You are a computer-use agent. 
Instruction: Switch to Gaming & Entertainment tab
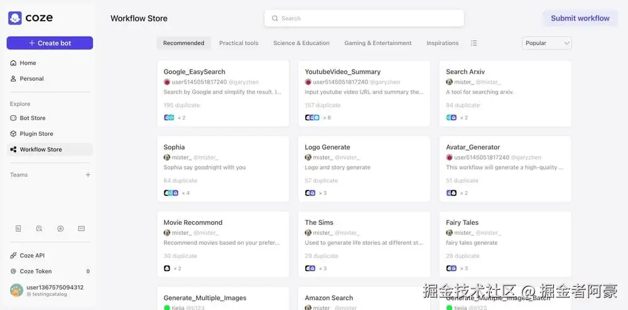(x=377, y=43)
